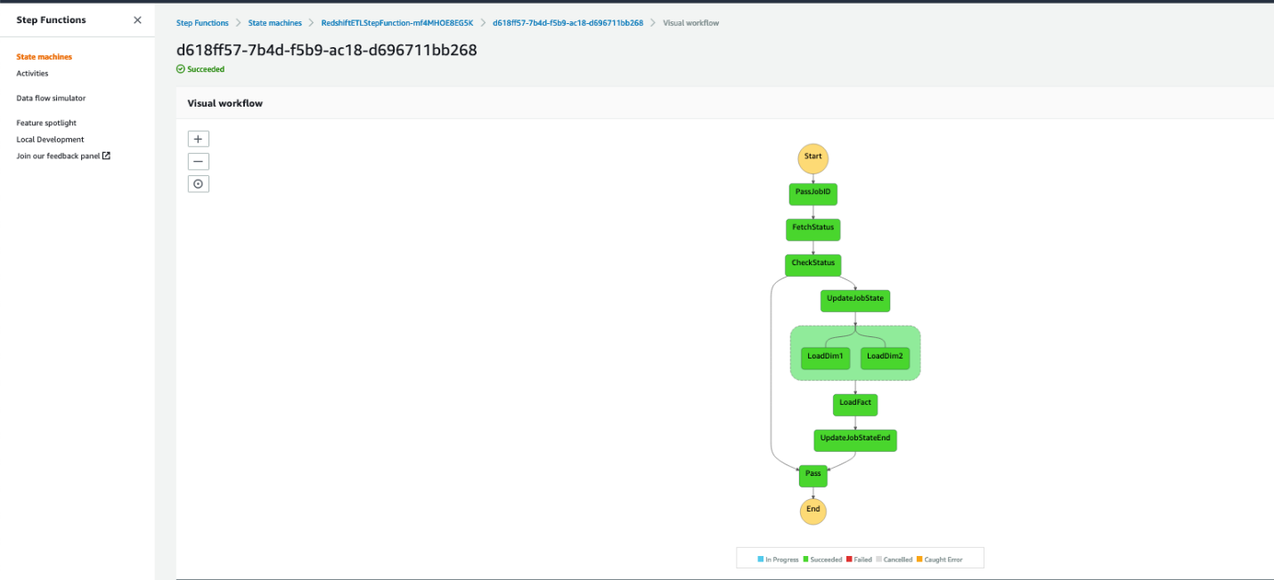Select the LoadDim2 parallel branch node
Viewport: 1274px width, 580px height.
click(x=885, y=358)
